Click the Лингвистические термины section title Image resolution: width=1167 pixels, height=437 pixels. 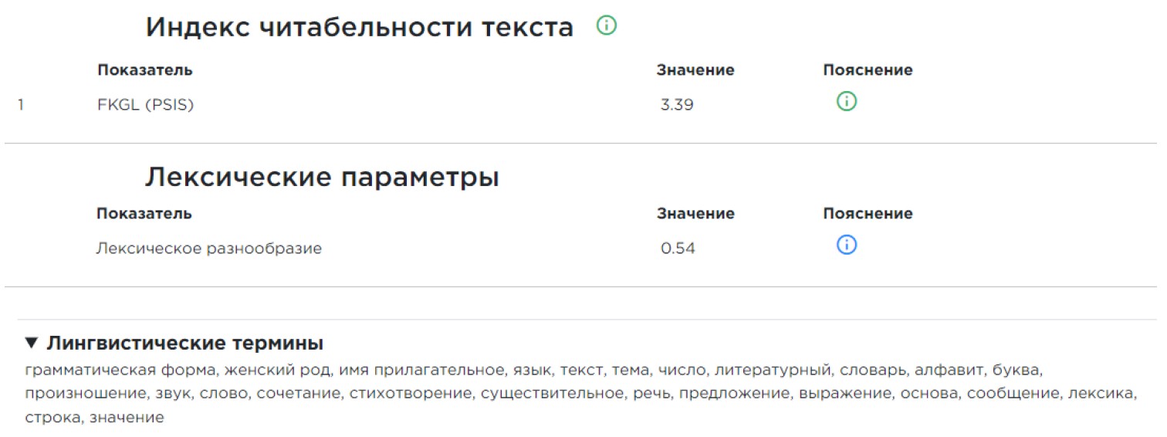point(184,343)
